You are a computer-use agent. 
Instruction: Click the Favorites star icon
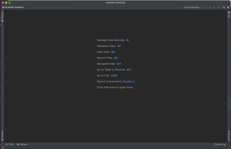[x=2, y=140]
